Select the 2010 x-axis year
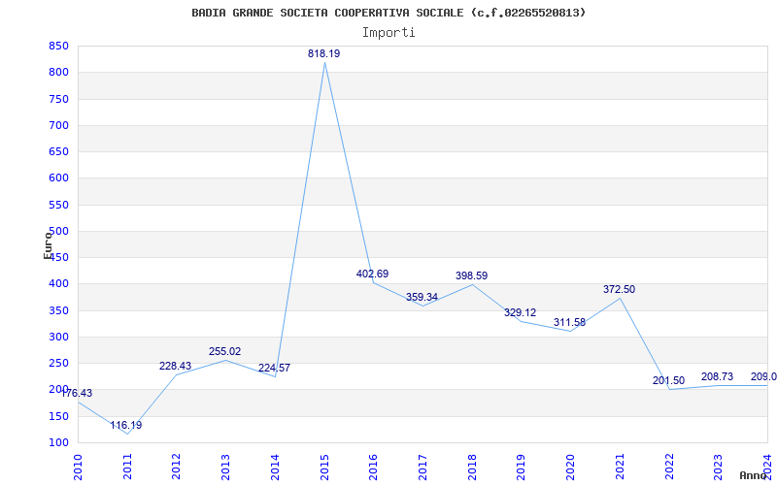 coord(78,468)
